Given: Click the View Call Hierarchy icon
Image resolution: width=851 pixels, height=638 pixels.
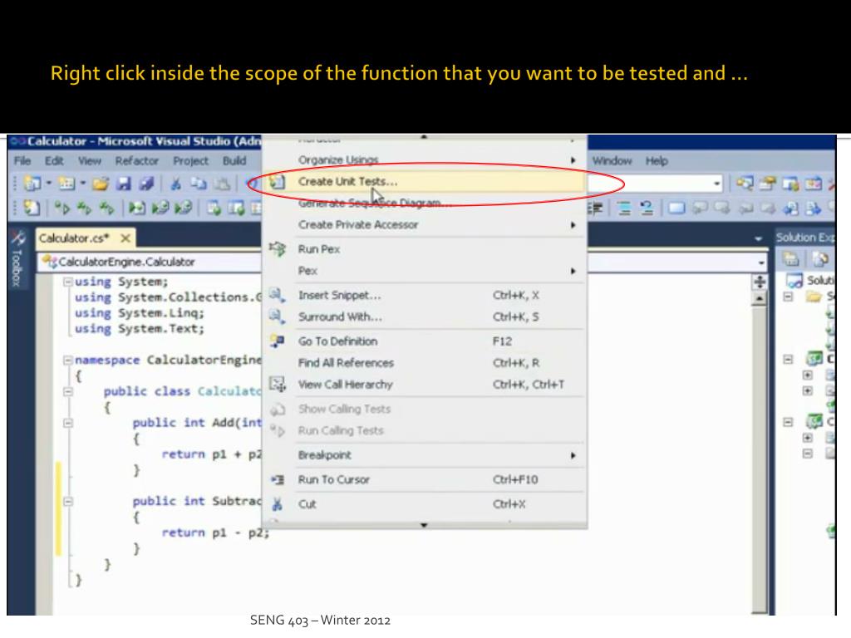Looking at the screenshot, I should (x=278, y=385).
